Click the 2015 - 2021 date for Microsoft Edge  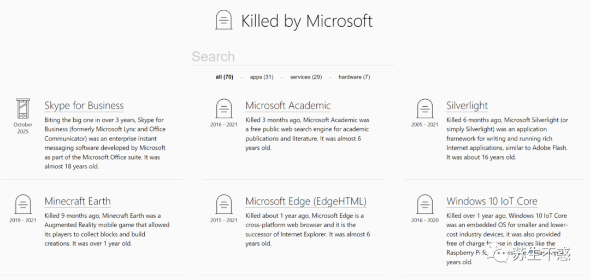point(224,220)
